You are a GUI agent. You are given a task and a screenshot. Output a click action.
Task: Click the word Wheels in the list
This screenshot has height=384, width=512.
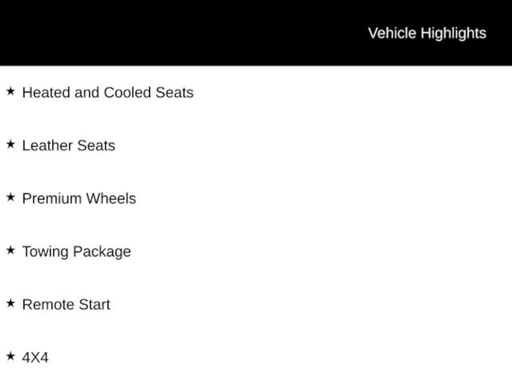tap(111, 198)
